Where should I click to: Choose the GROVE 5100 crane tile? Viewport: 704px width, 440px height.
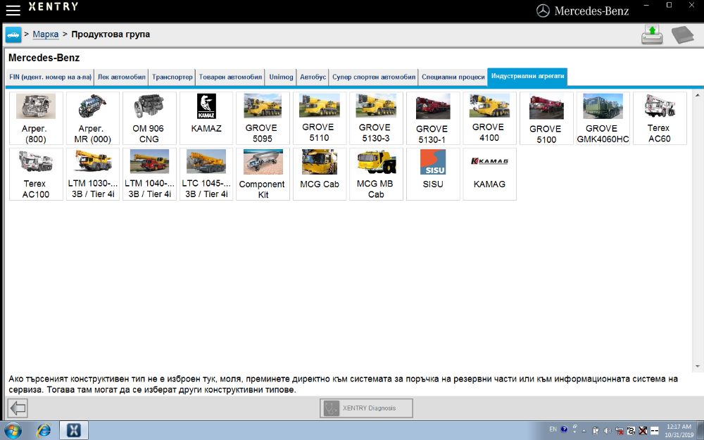point(546,118)
